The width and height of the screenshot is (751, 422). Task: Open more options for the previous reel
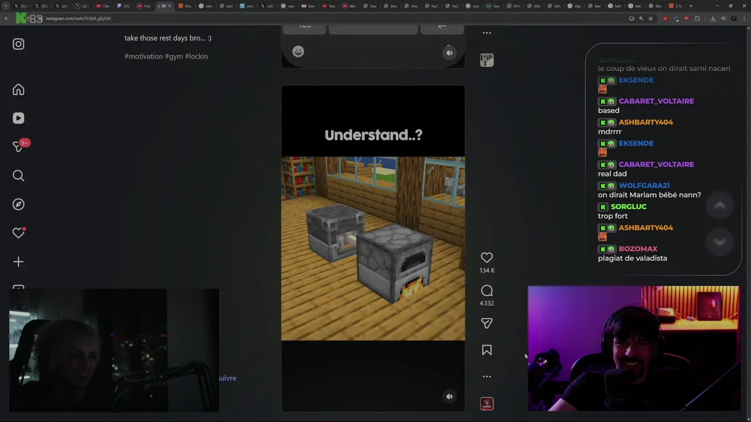click(x=486, y=33)
